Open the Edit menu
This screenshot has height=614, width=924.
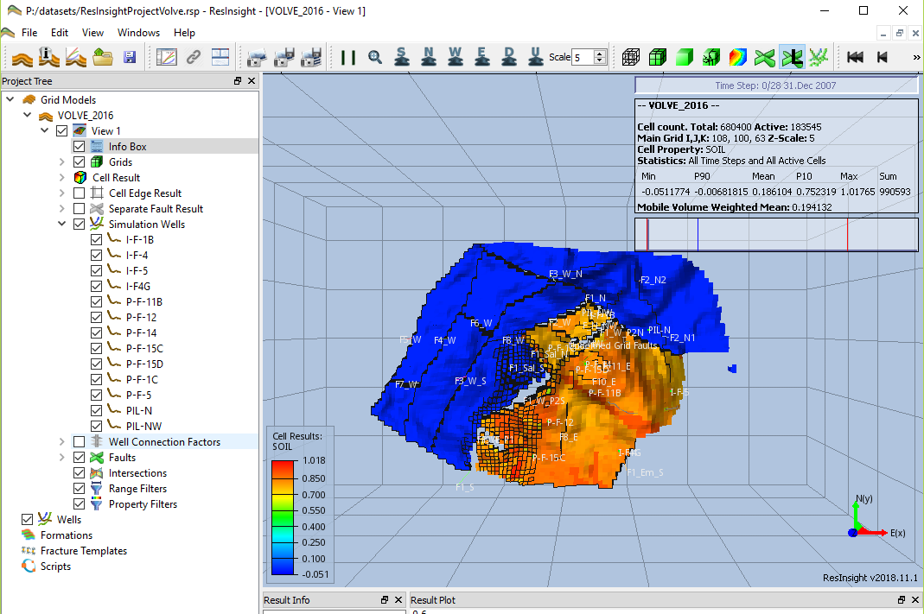[x=60, y=33]
